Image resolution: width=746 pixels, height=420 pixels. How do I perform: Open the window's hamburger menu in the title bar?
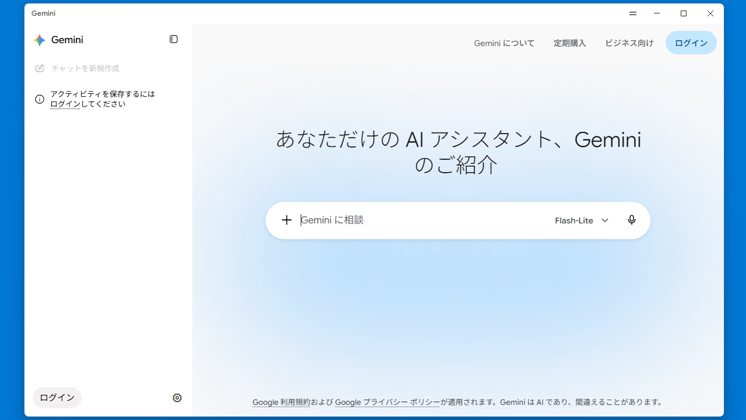[x=633, y=13]
